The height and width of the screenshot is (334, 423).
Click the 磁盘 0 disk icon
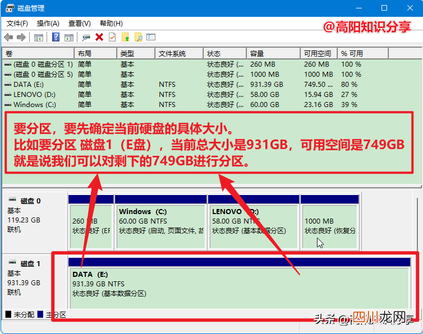click(12, 200)
